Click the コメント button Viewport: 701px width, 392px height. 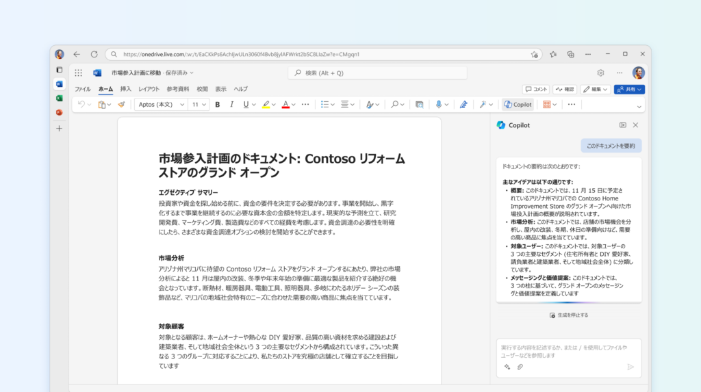pyautogui.click(x=536, y=90)
